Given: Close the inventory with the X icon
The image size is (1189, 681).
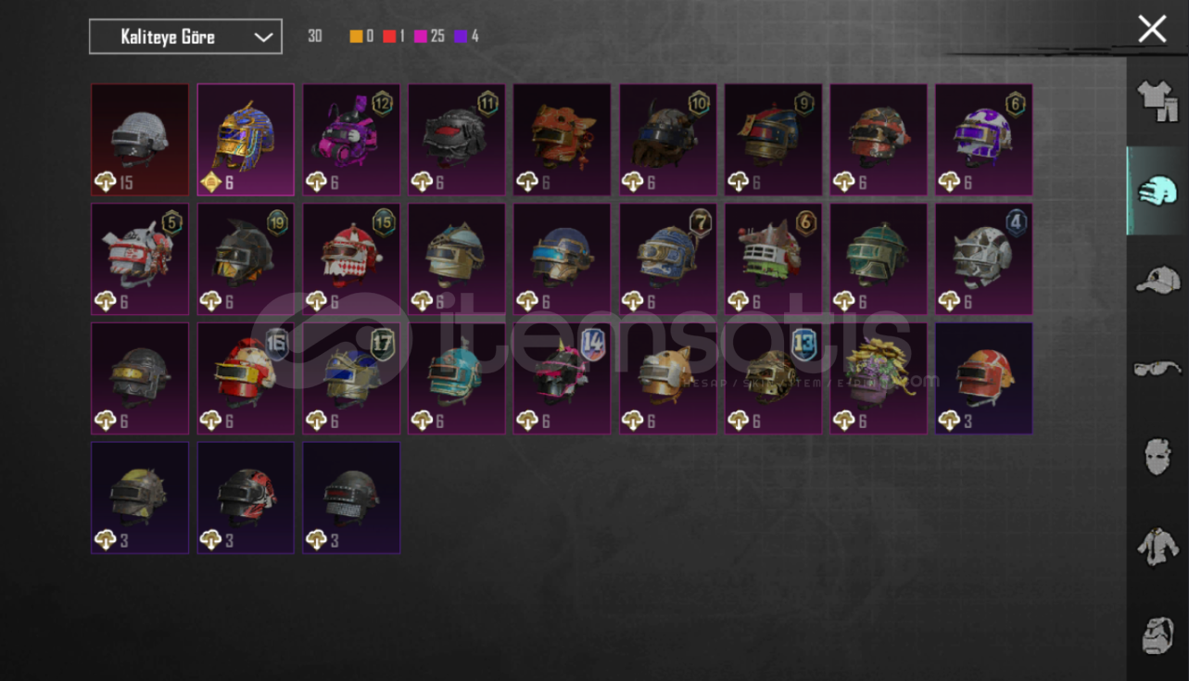Looking at the screenshot, I should pyautogui.click(x=1152, y=29).
